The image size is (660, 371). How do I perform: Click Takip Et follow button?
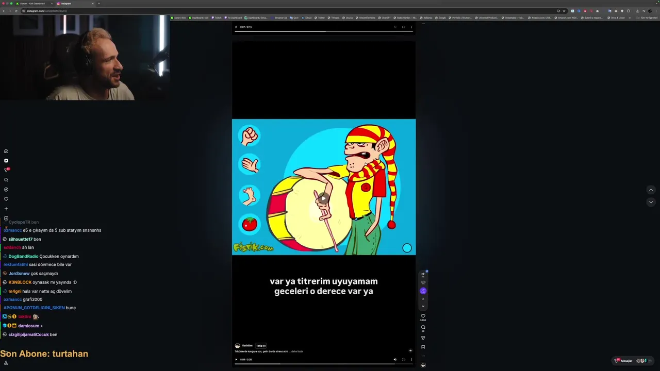click(x=261, y=346)
